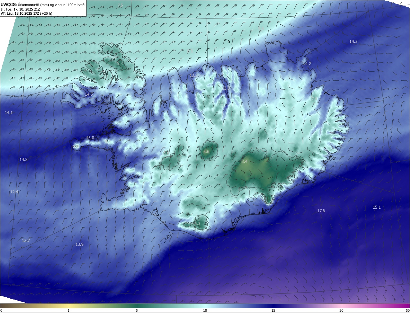Click the 12.7 value label
Image resolution: width=410 pixels, height=313 pixels.
click(x=26, y=240)
